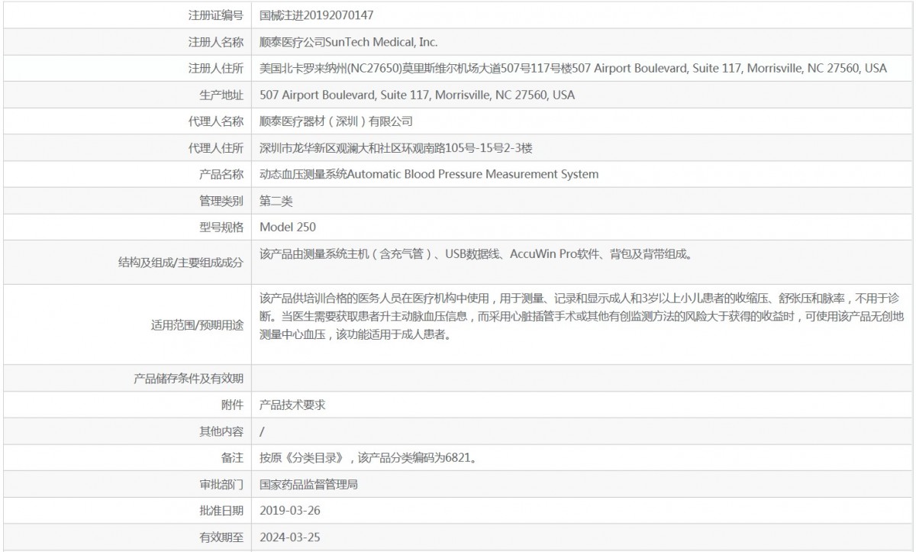Select the 第二类 value

276,201
